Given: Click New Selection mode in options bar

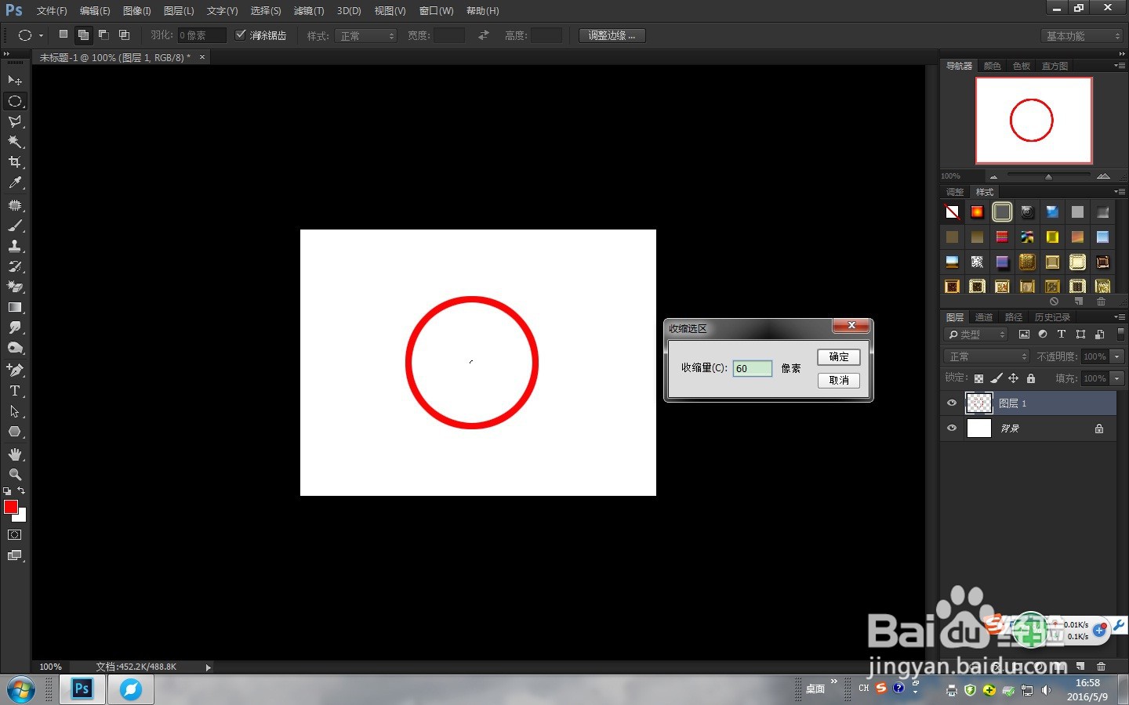Looking at the screenshot, I should click(x=64, y=34).
